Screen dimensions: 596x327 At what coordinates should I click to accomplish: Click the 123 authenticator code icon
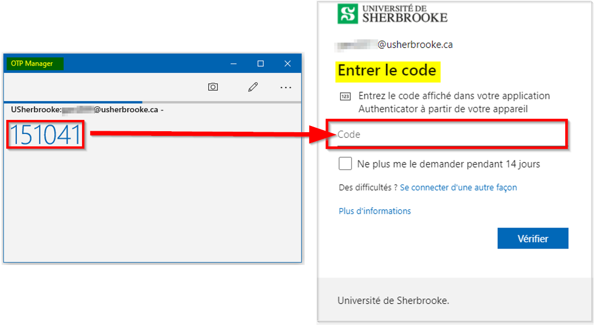(x=345, y=96)
